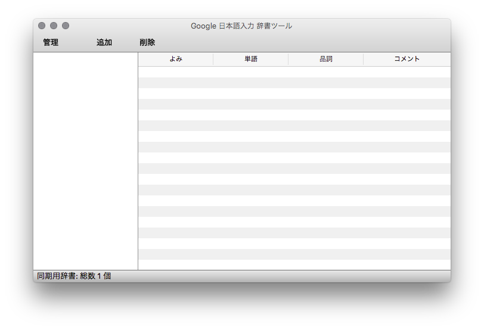The image size is (484, 330).
Task: Maximize the dictionary tool window
Action: tap(66, 26)
